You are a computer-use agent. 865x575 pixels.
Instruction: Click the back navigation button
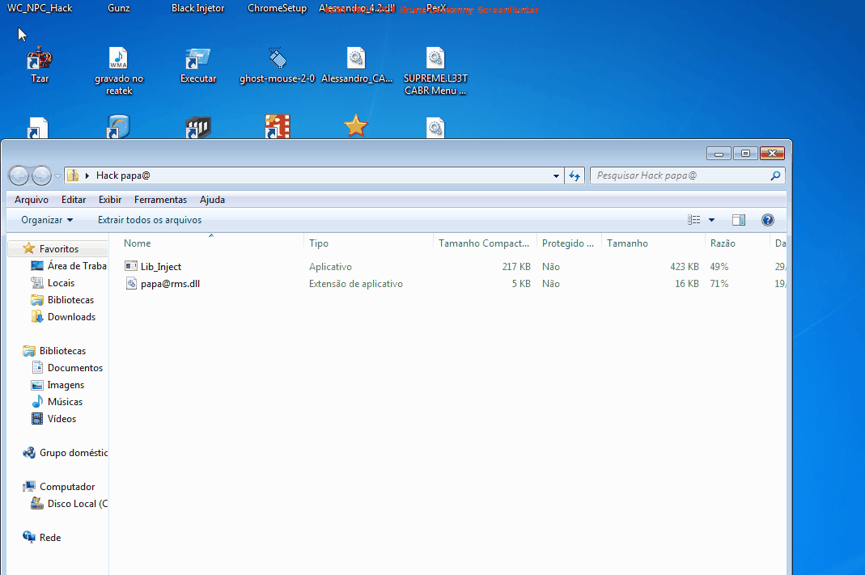(18, 175)
